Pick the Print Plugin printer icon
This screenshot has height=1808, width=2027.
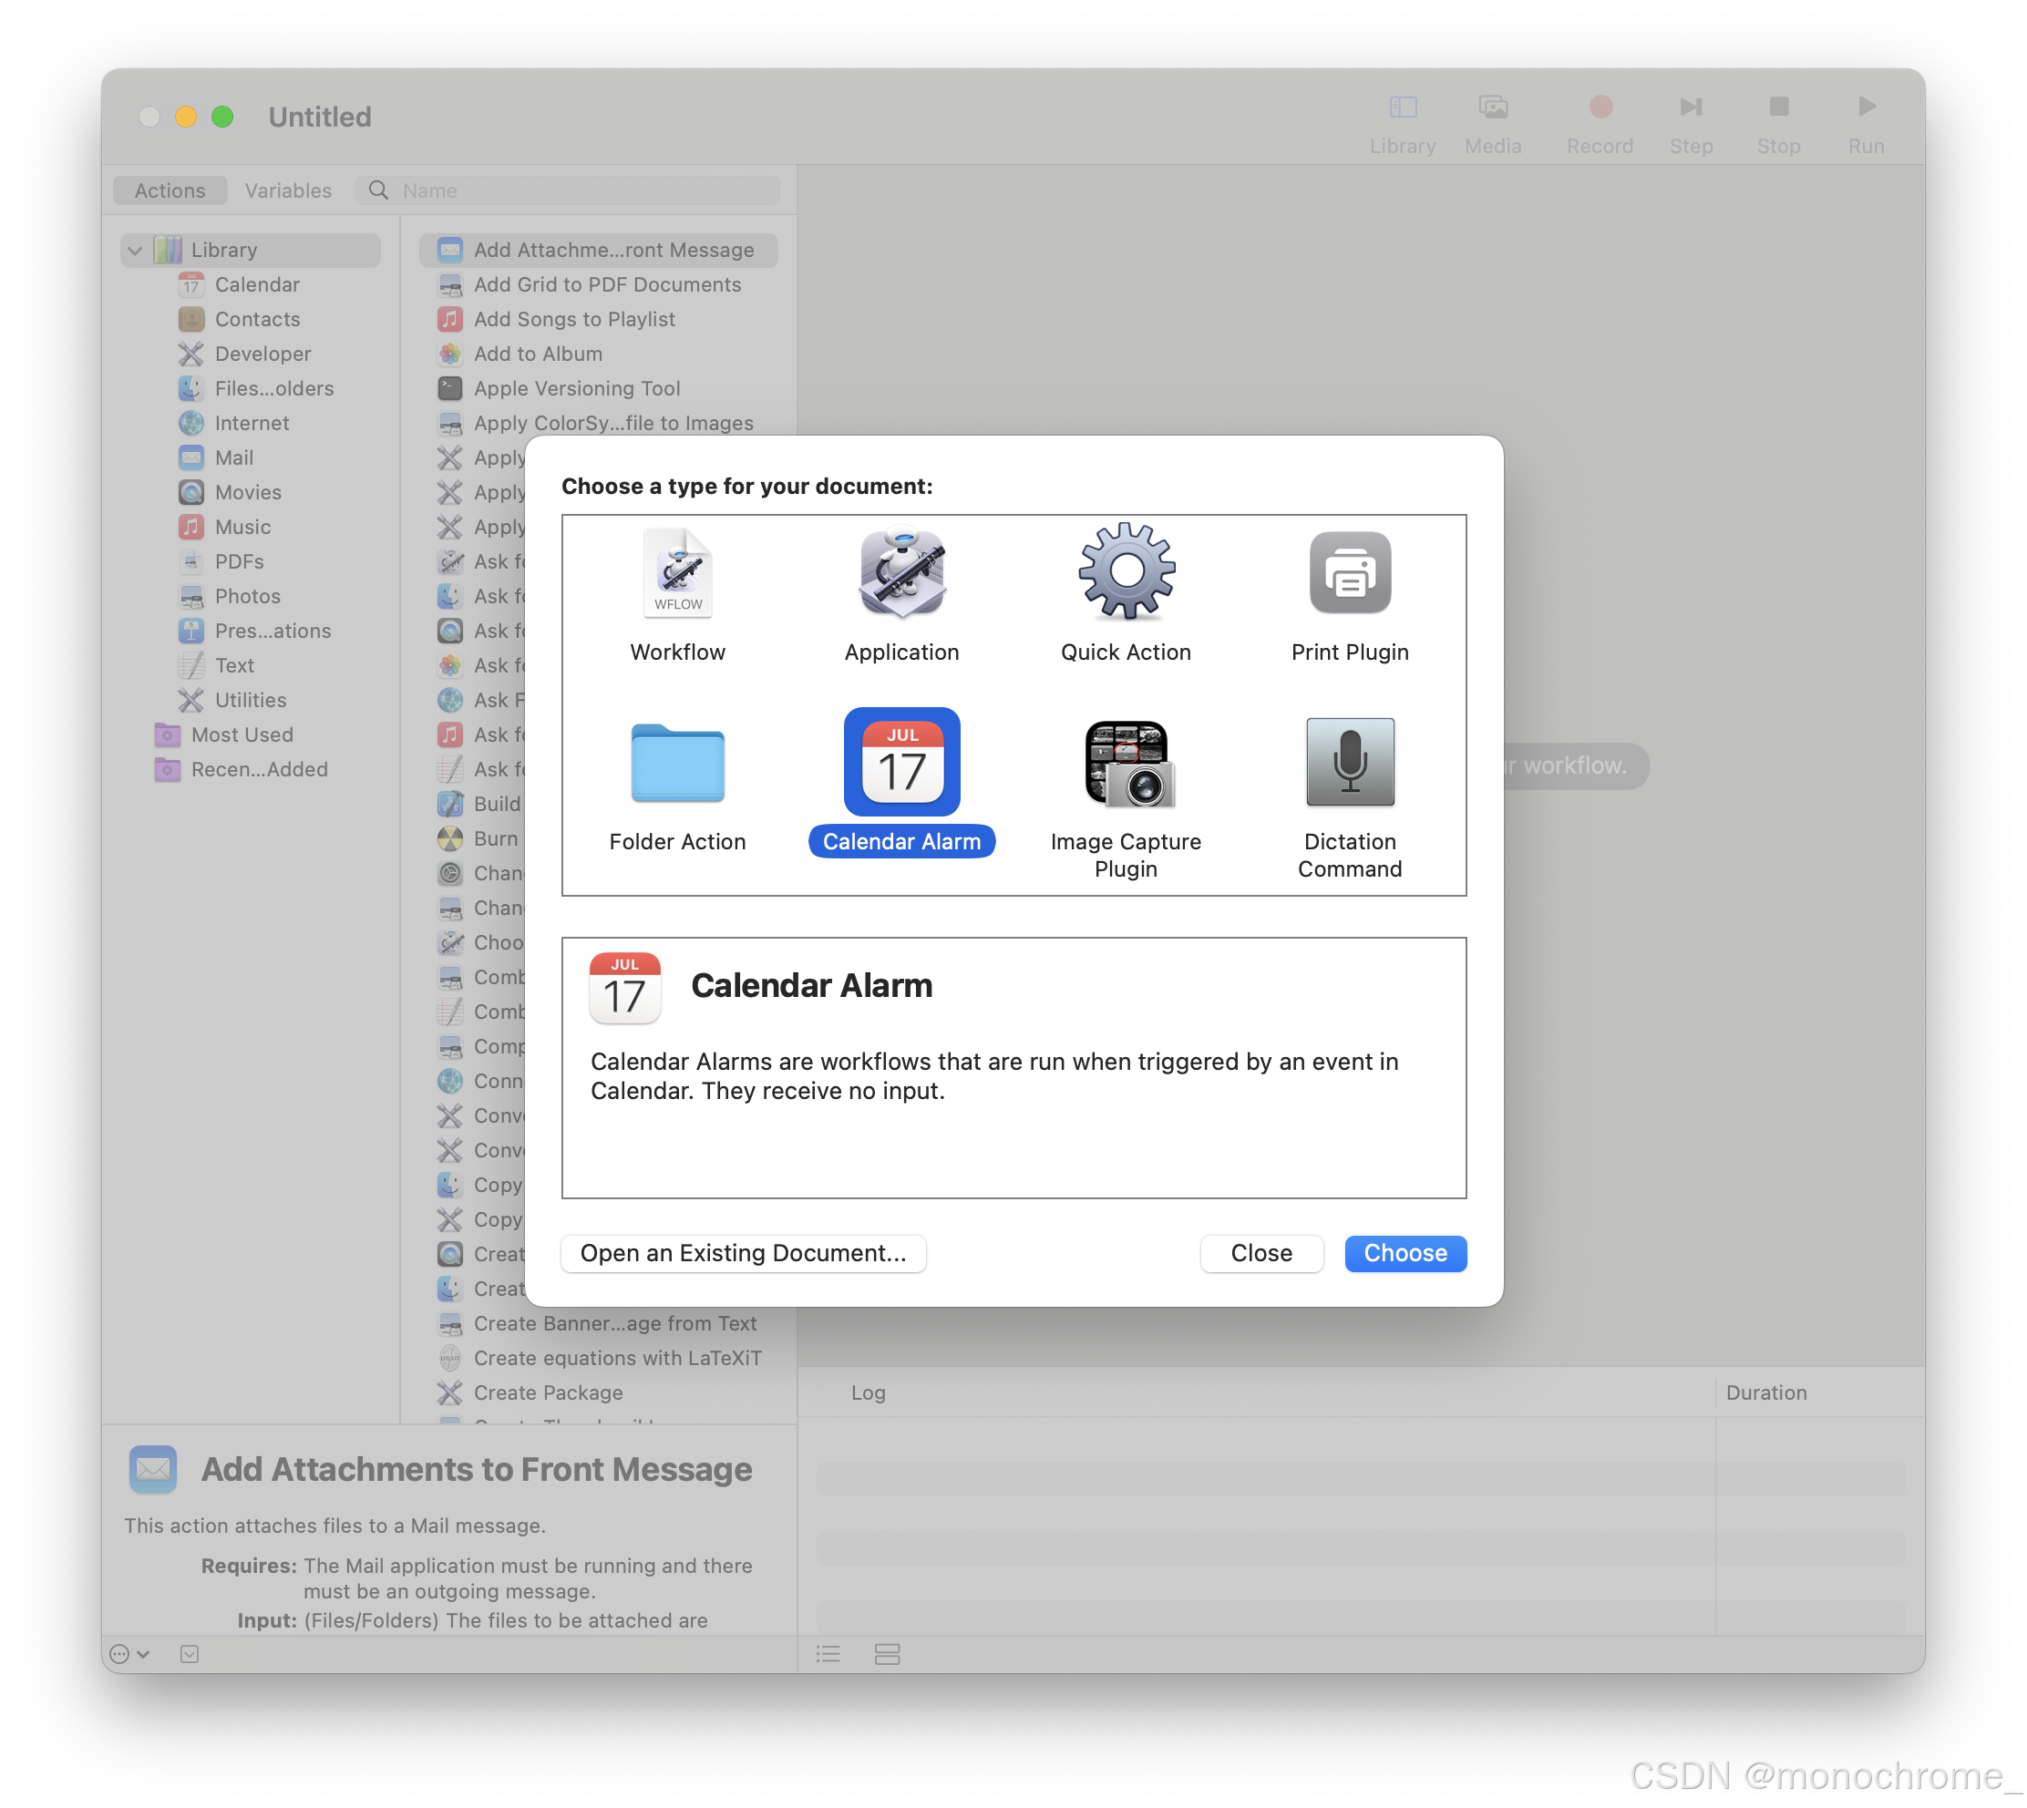1349,573
